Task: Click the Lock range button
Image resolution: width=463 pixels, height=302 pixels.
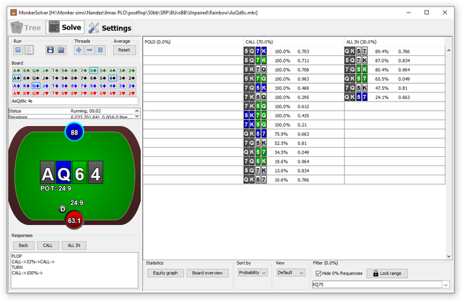Action: [388, 274]
